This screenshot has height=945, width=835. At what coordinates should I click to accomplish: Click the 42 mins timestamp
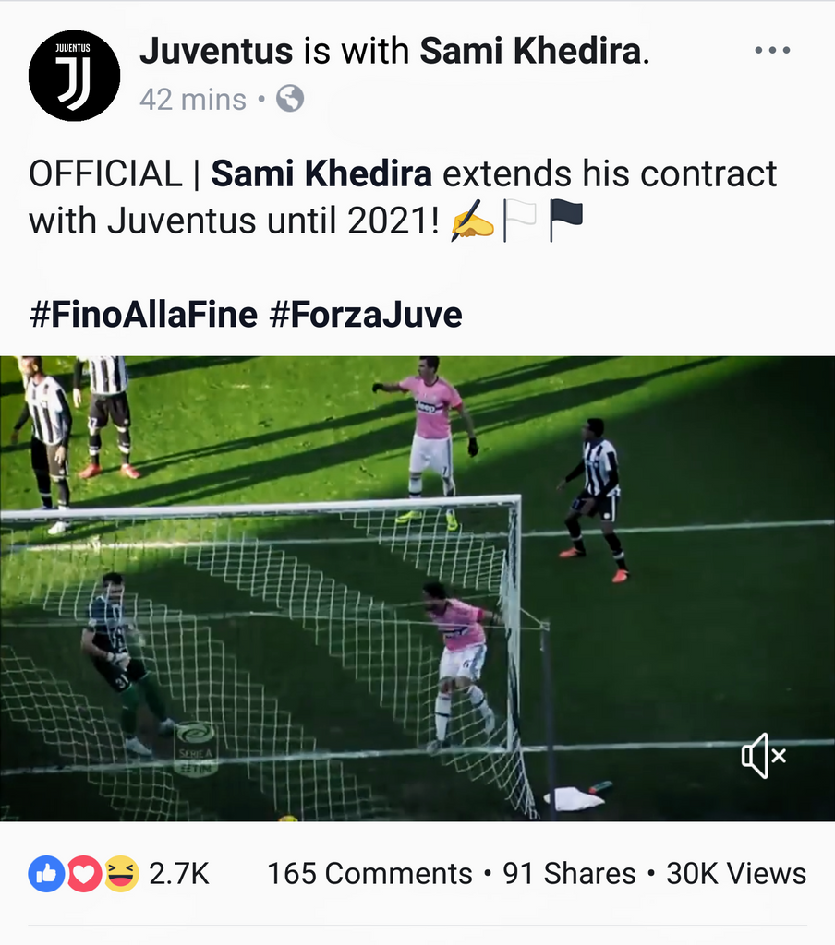193,100
